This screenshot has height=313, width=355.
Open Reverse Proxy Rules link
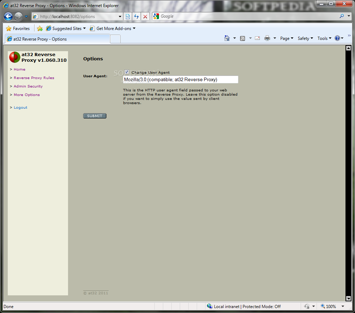(x=34, y=78)
